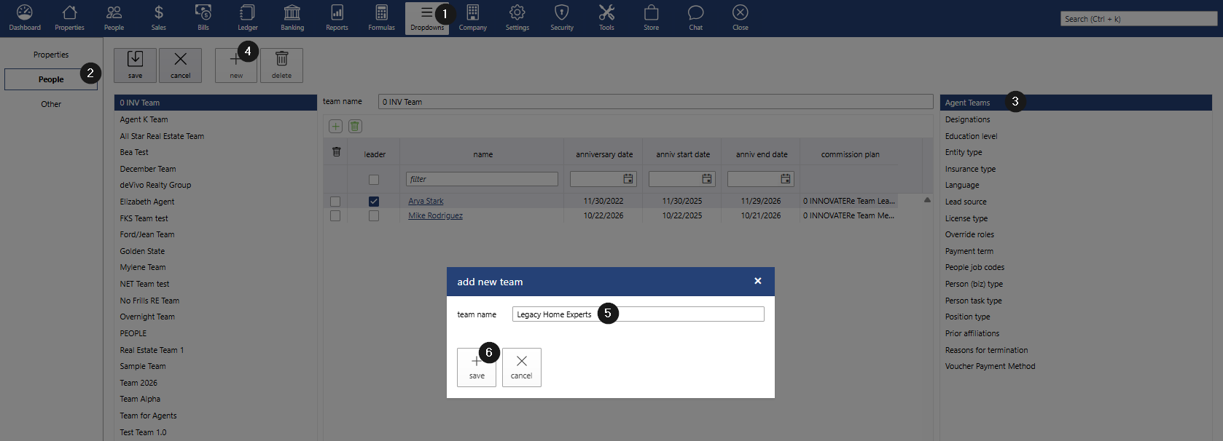Viewport: 1223px width, 441px height.
Task: Open the anniv start date filter calendar
Action: (707, 179)
